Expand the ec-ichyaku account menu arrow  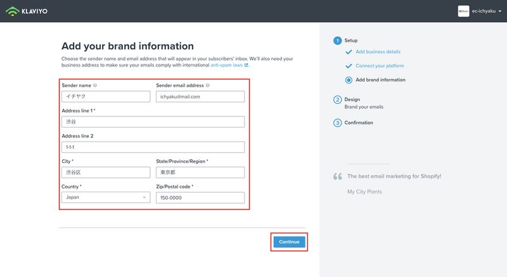500,11
